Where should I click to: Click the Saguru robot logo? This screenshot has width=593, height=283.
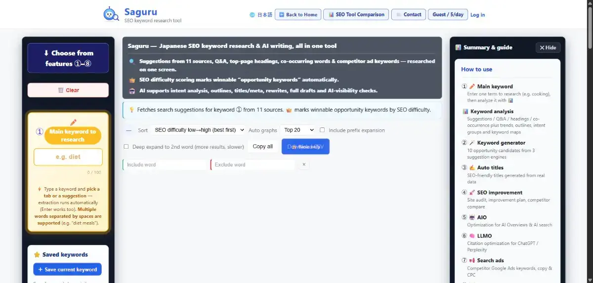click(x=111, y=14)
